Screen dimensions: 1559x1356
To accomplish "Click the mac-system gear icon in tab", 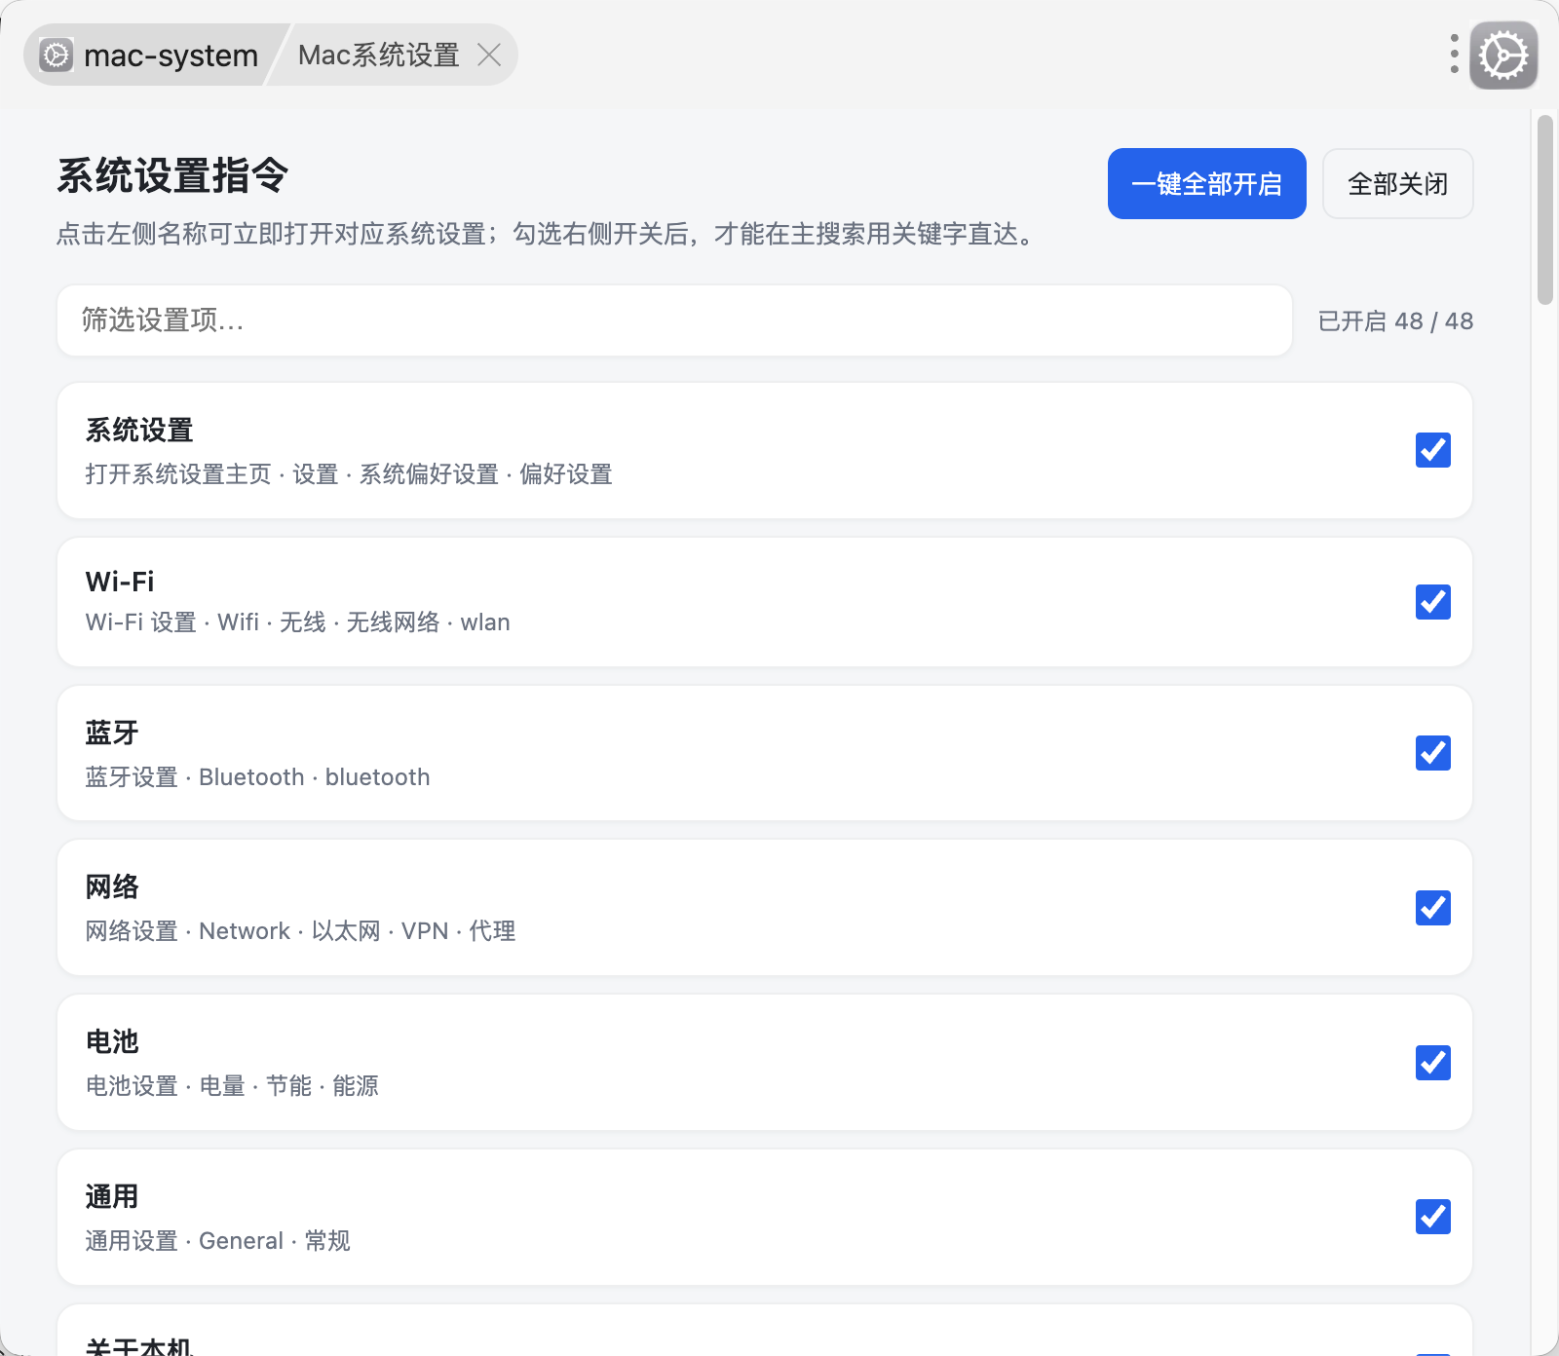I will tap(57, 55).
